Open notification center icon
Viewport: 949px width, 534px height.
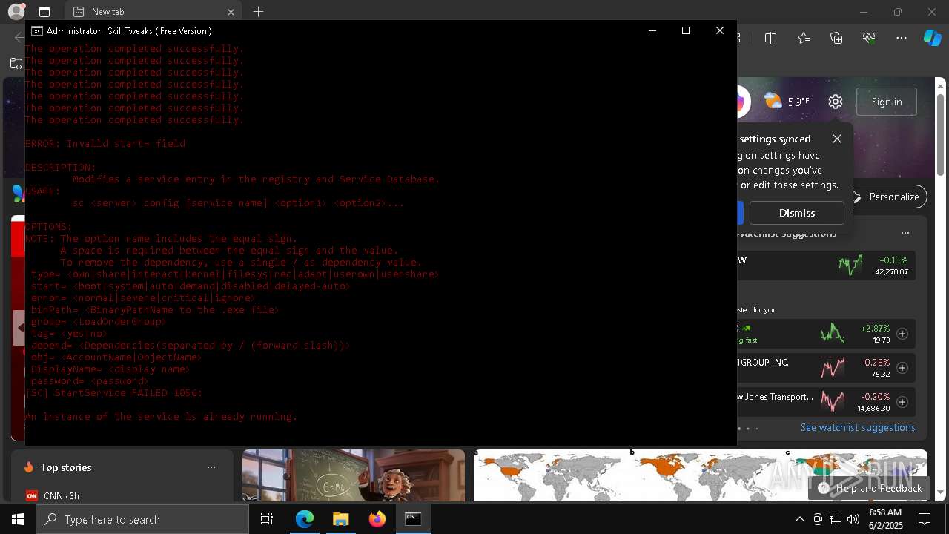925,519
